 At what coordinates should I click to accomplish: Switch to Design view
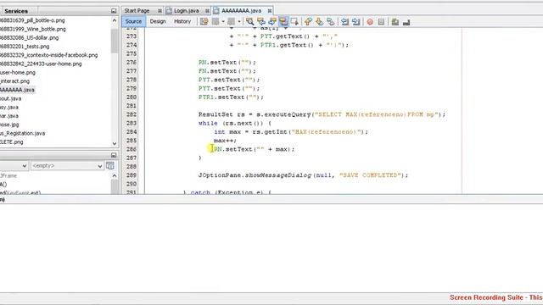158,21
